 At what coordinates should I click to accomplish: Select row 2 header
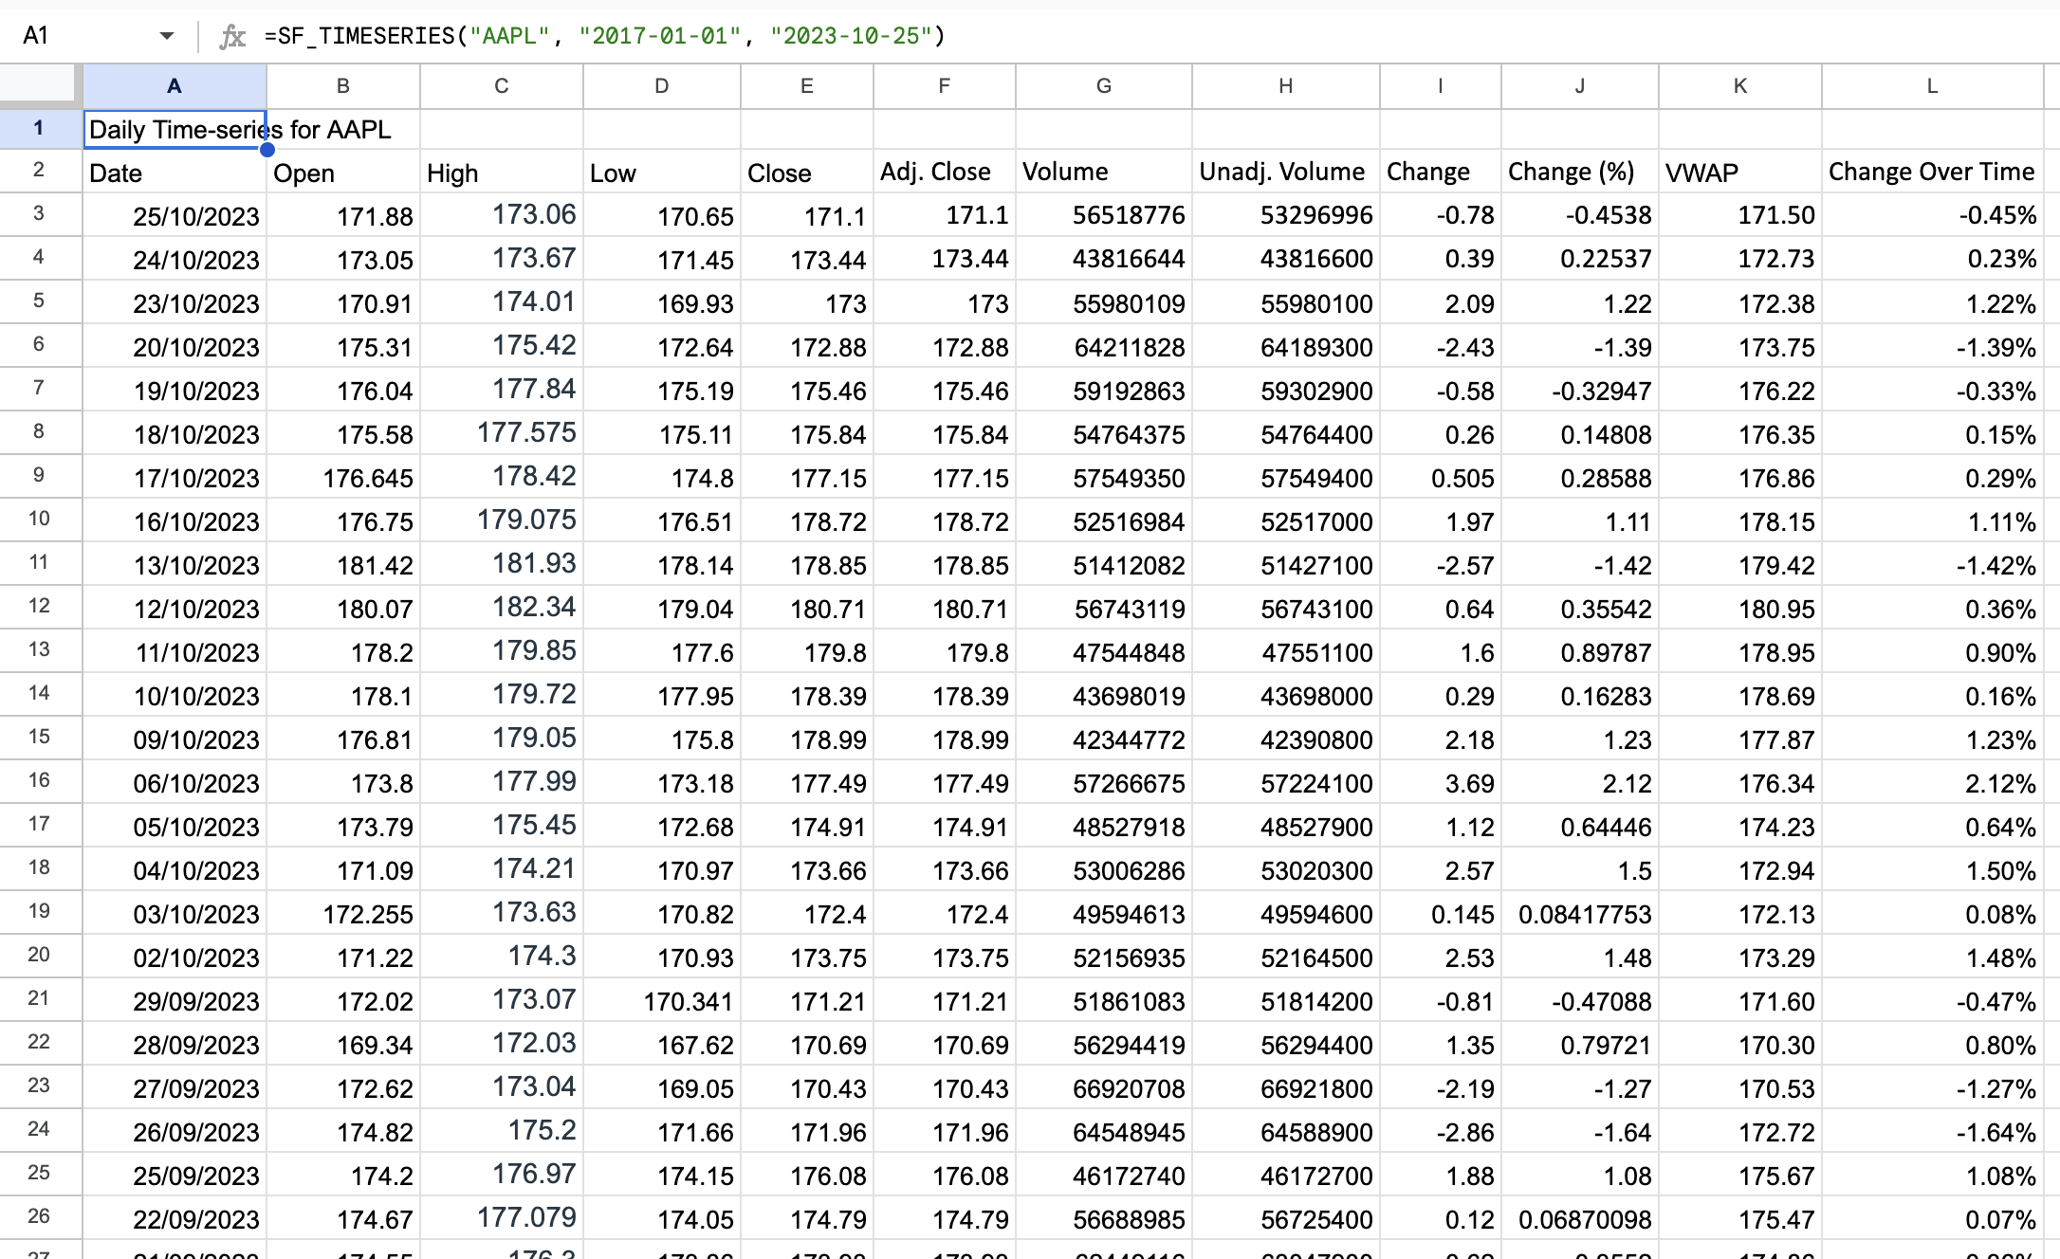tap(39, 171)
